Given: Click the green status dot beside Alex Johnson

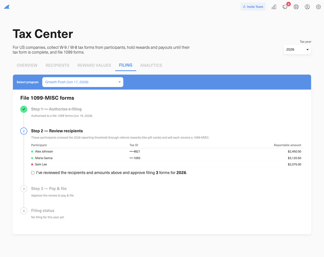Looking at the screenshot, I should (x=32, y=152).
